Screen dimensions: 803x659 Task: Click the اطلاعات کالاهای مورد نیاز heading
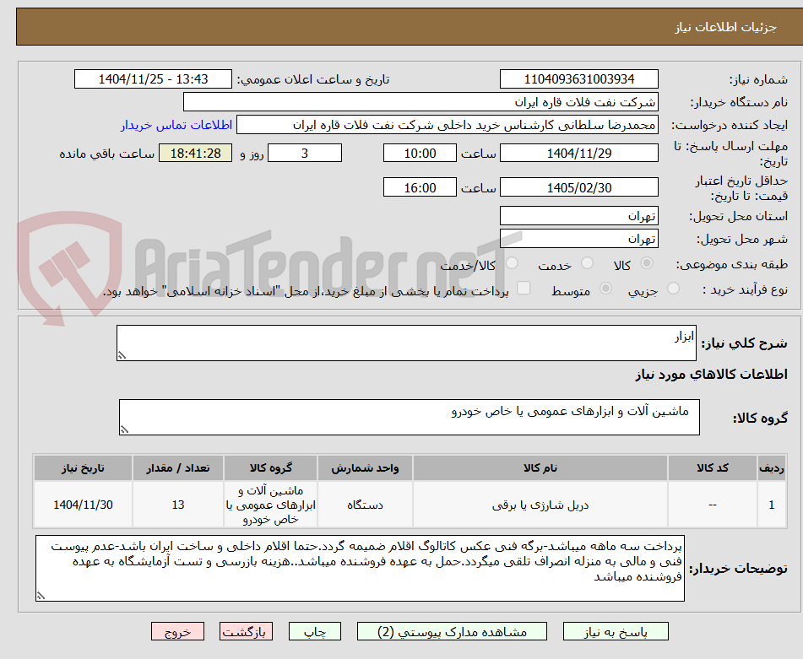(x=711, y=374)
